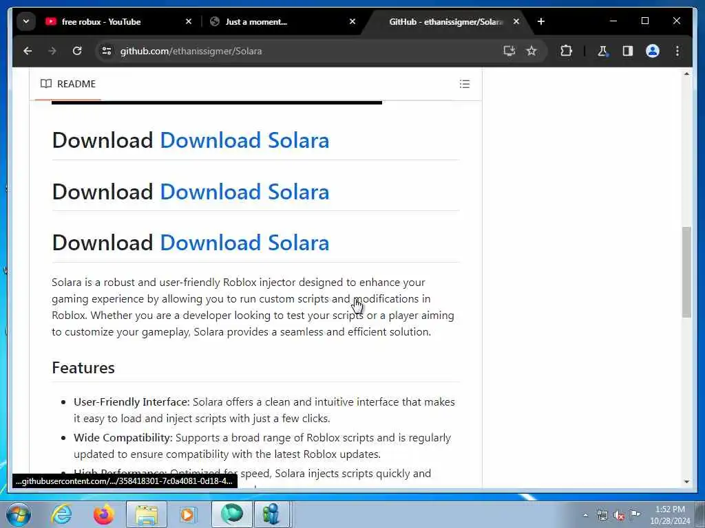Screen dimensions: 705x528
Task: Click the Features heading
Action: [83, 368]
